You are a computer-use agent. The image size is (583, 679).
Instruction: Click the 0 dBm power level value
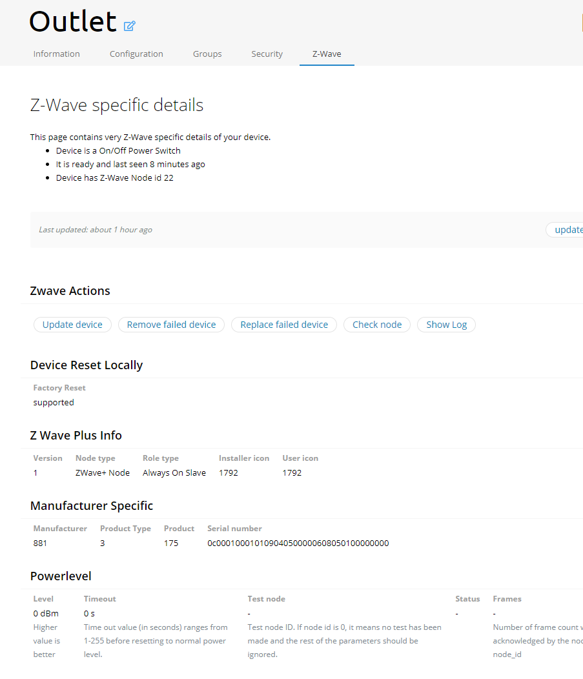[46, 614]
